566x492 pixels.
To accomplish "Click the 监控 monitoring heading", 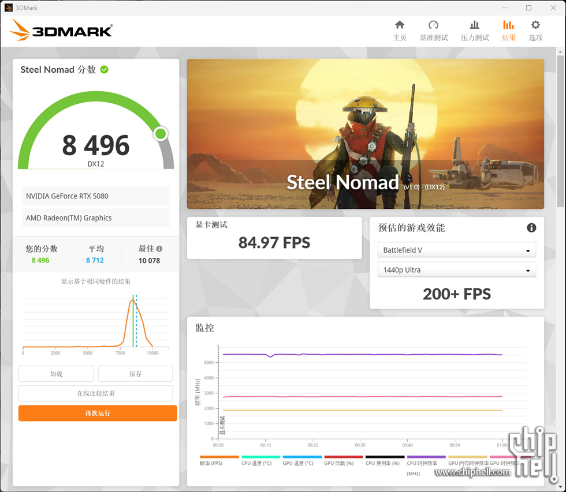I will (204, 328).
